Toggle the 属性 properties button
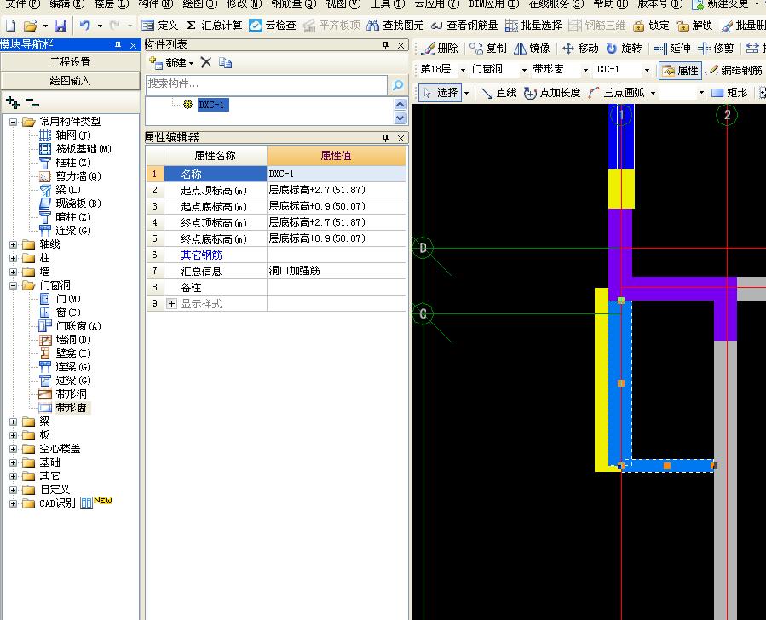This screenshot has height=620, width=766. click(680, 71)
